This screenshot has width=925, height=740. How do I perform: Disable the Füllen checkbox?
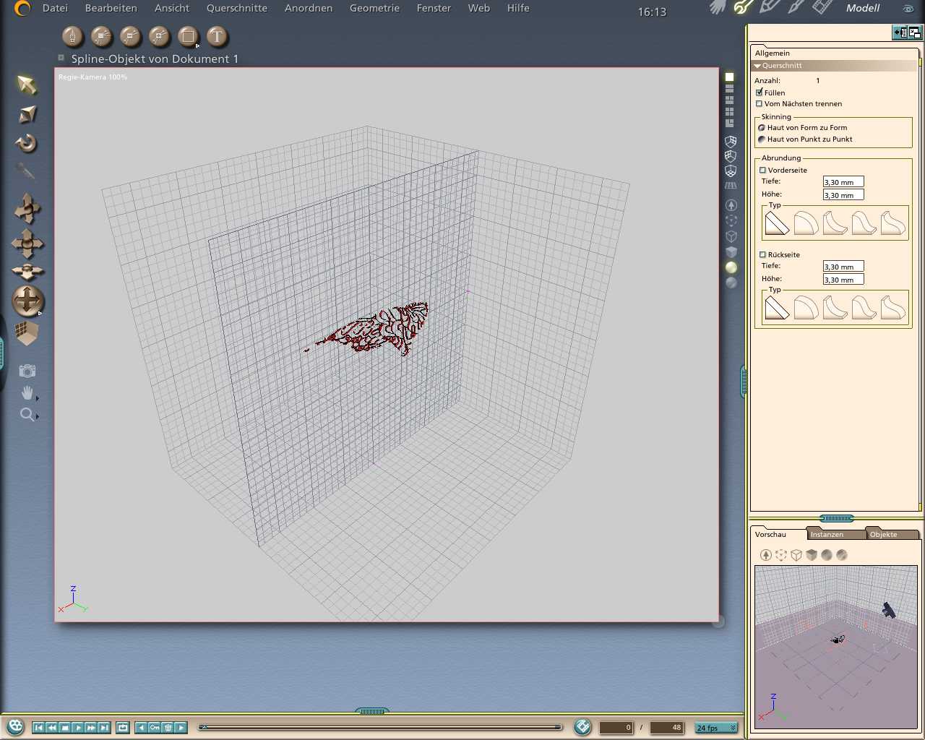[x=760, y=92]
